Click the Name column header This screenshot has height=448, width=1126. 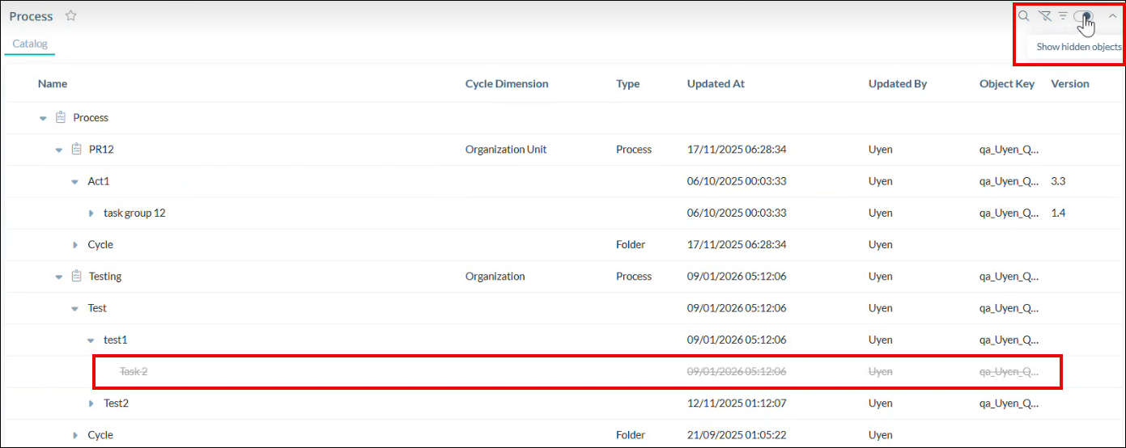tap(53, 84)
